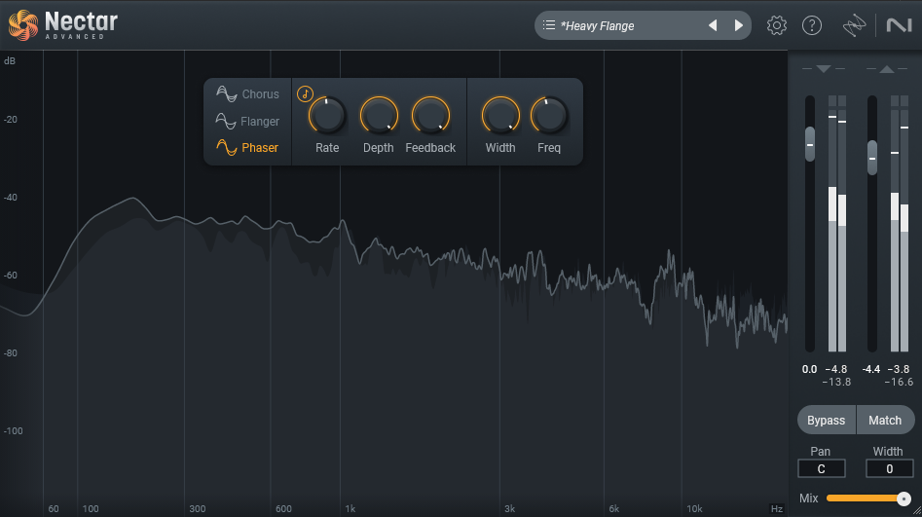Click the -16.6 output RMS readout
This screenshot has height=517, width=922.
click(x=899, y=383)
